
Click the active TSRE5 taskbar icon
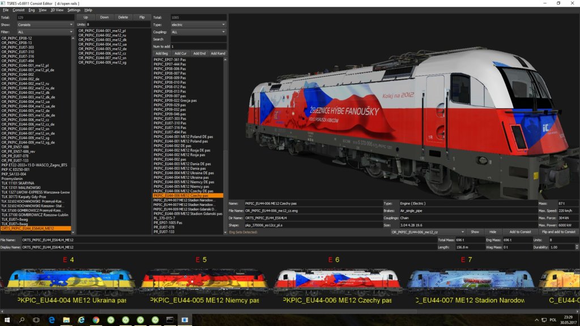[185, 320]
